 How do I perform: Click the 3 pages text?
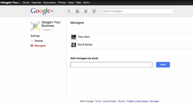pyautogui.click(x=46, y=30)
